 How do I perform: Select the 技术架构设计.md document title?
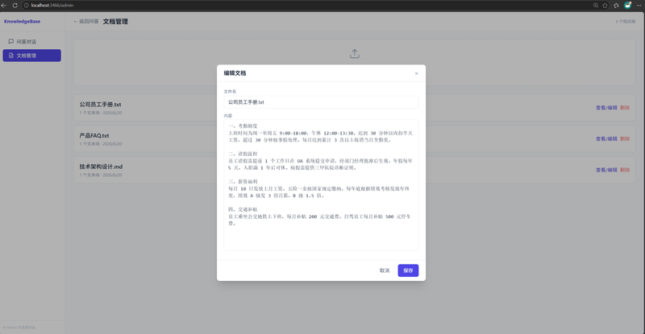101,167
